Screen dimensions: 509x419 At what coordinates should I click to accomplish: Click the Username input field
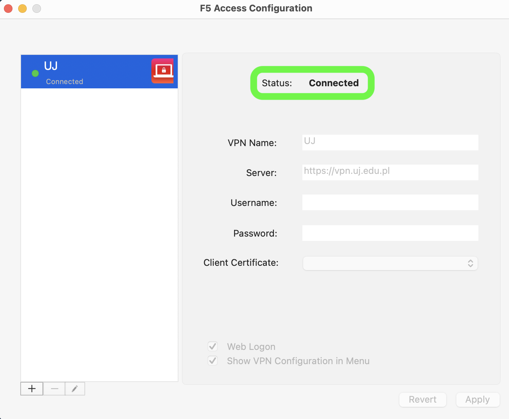tap(390, 202)
